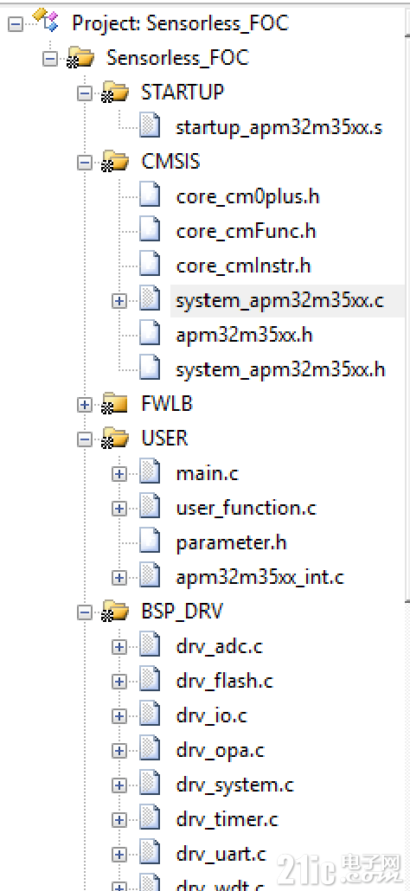Click the STARTUP group folder icon
The image size is (410, 891).
114,92
